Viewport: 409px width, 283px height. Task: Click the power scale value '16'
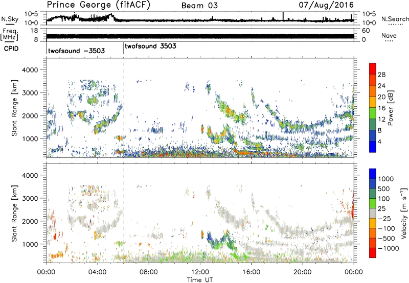coord(381,108)
